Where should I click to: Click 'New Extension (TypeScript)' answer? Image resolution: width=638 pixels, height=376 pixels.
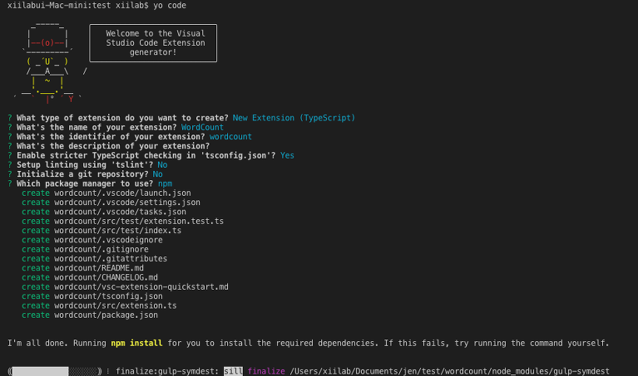coord(294,118)
